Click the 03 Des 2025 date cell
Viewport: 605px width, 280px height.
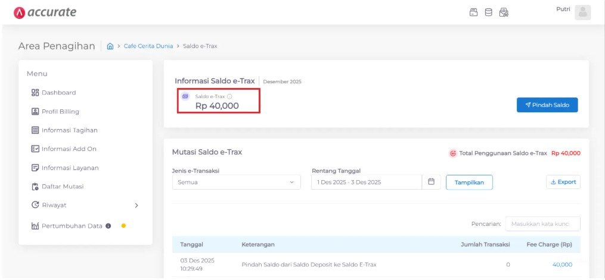pyautogui.click(x=197, y=264)
